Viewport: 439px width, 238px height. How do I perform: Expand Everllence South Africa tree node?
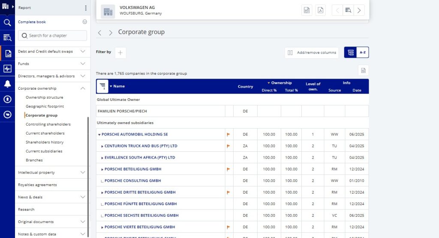pos(102,158)
